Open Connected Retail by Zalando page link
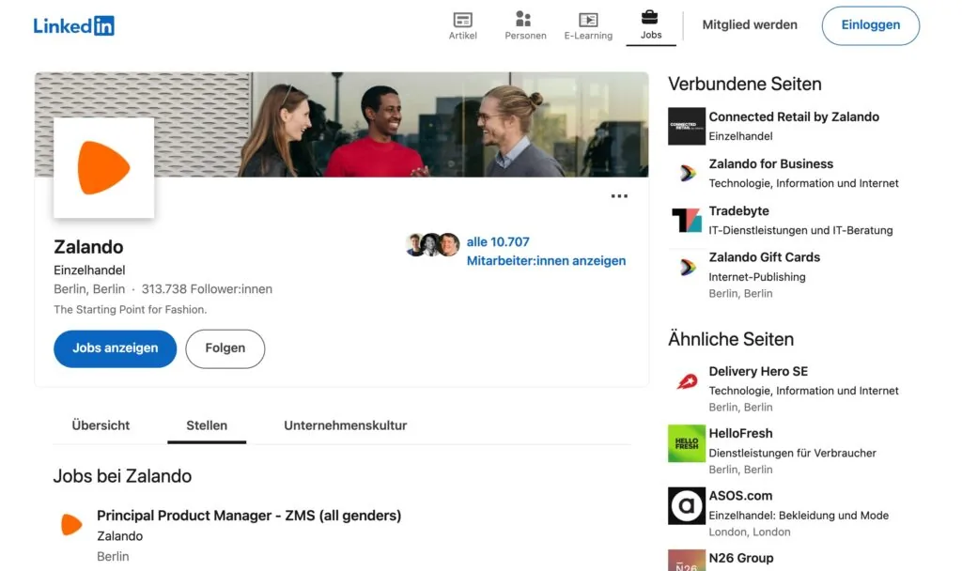Screen dimensions: 962x571 pos(794,116)
